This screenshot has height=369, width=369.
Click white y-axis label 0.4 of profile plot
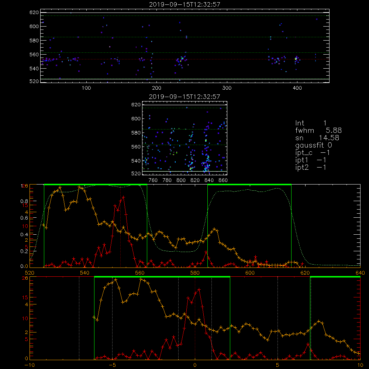pos(24,235)
